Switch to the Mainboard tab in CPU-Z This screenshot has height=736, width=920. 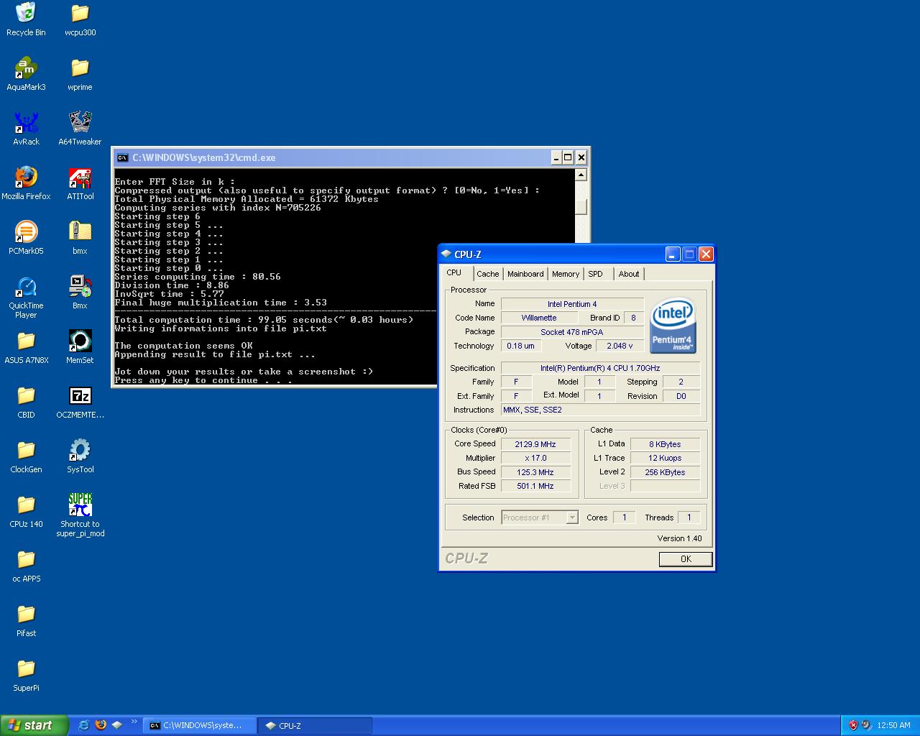(x=525, y=274)
